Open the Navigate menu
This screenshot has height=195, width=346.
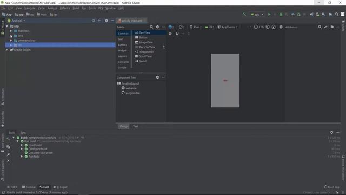tap(30, 8)
